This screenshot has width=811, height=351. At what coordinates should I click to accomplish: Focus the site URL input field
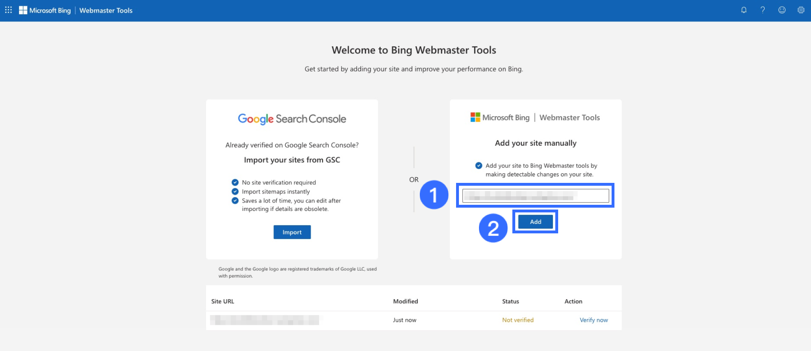(x=535, y=196)
